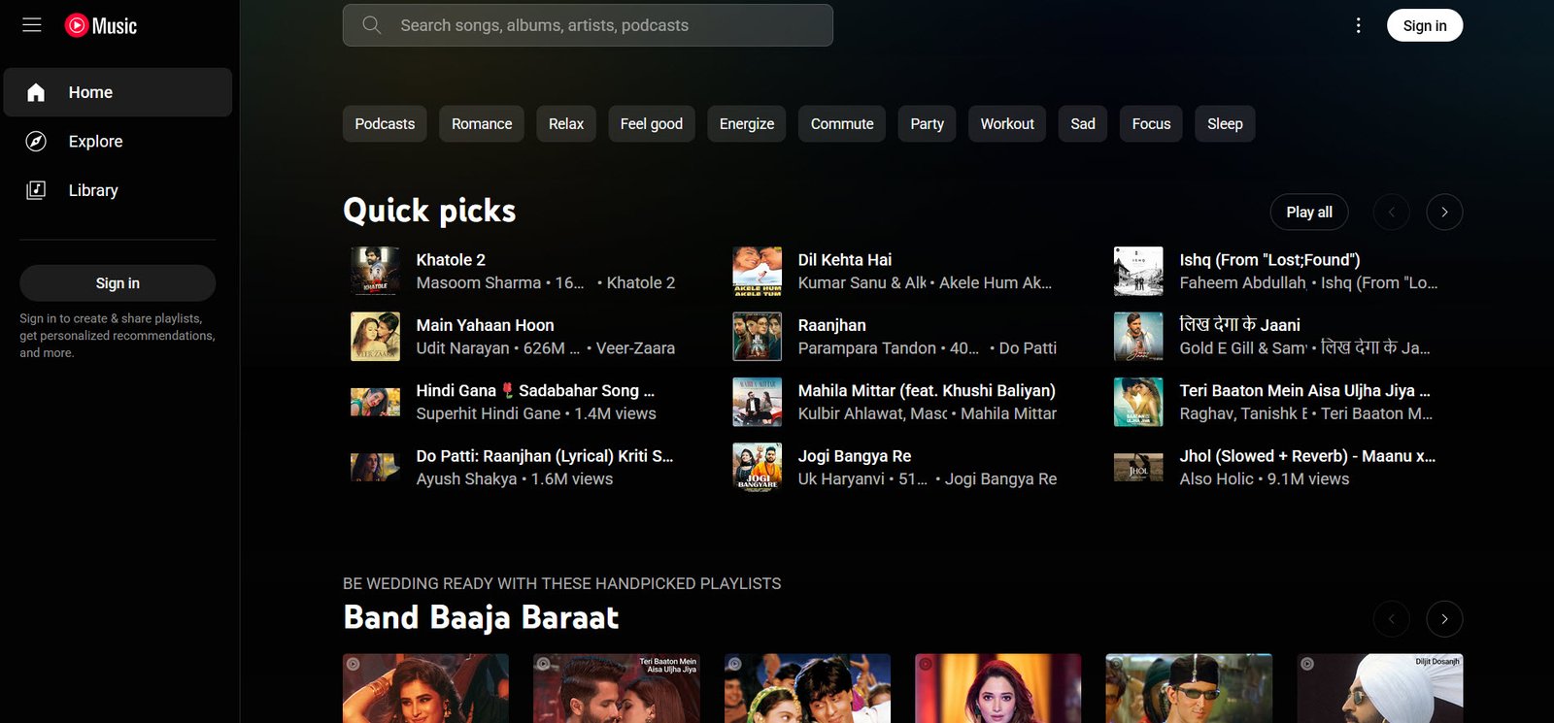Click Sign in button in sidebar
The image size is (1554, 723).
(x=118, y=283)
